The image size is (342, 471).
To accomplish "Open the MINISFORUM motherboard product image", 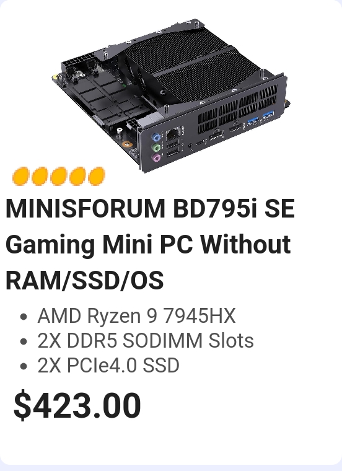I will click(x=171, y=95).
